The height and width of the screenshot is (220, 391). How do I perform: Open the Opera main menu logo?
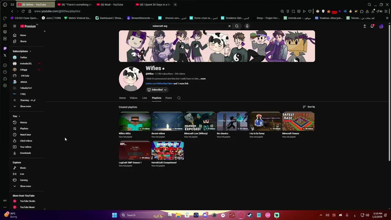coord(5,5)
